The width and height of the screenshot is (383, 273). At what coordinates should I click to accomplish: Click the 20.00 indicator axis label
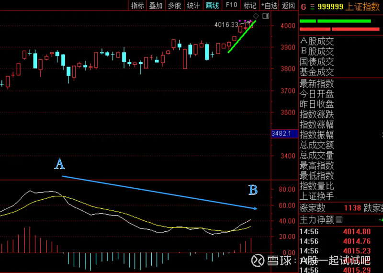pos(287,237)
